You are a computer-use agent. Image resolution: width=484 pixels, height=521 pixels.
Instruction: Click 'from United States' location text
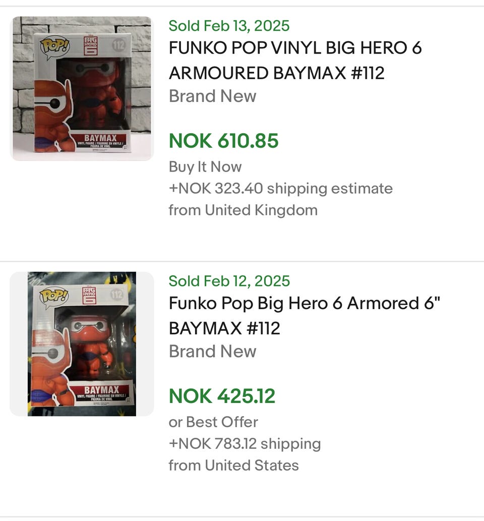point(233,465)
